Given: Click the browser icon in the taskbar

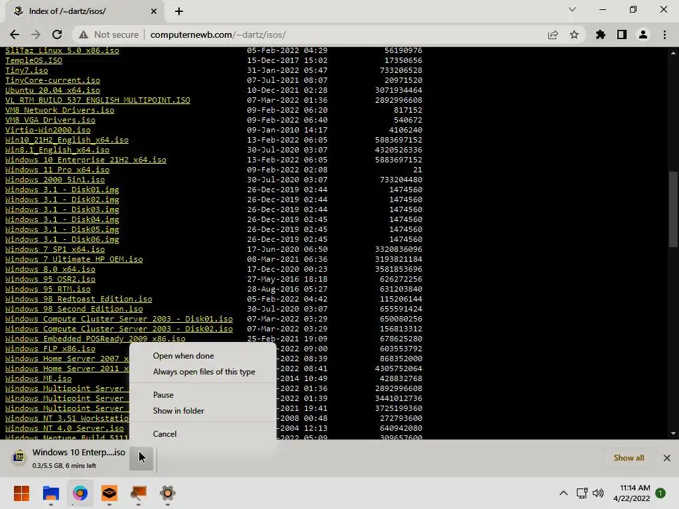Looking at the screenshot, I should [80, 493].
